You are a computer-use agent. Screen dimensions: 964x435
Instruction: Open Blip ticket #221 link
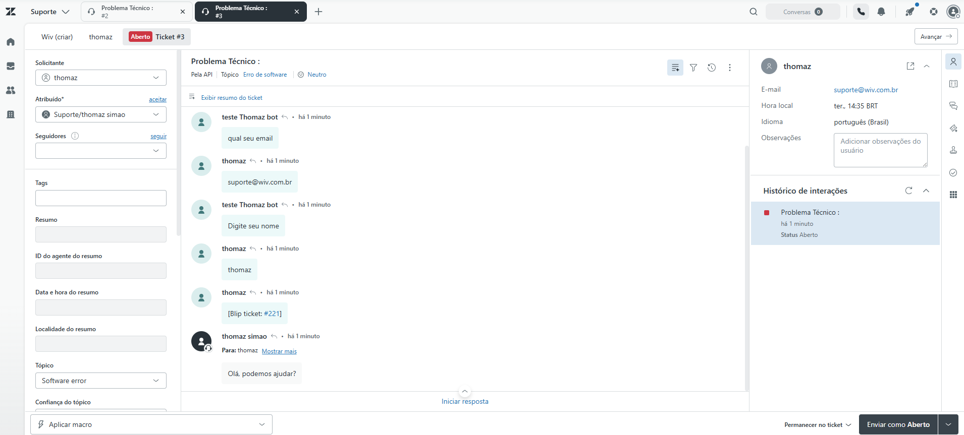point(272,314)
